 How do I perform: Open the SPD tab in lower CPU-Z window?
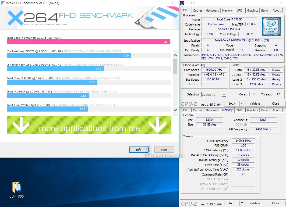click(x=240, y=110)
